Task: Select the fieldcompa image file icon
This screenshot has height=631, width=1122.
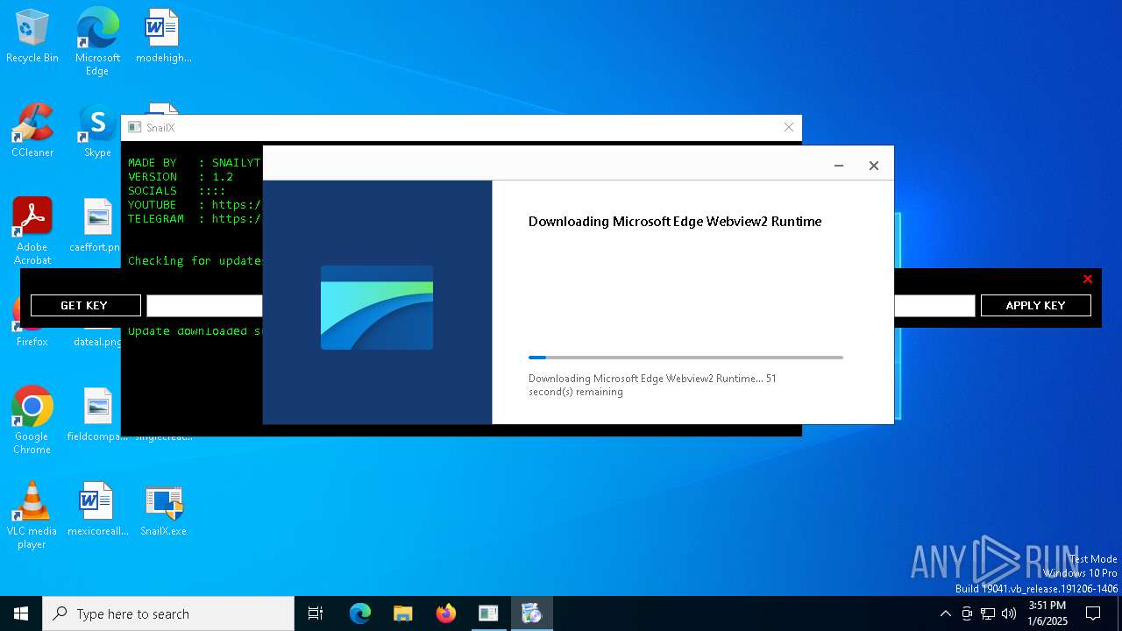Action: (x=97, y=415)
